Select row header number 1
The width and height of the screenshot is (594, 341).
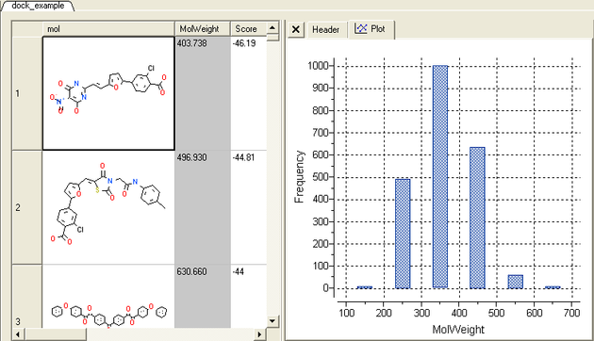(27, 93)
